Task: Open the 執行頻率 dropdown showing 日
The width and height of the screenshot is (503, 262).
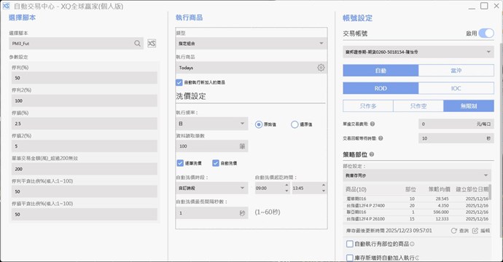Action: pyautogui.click(x=211, y=124)
